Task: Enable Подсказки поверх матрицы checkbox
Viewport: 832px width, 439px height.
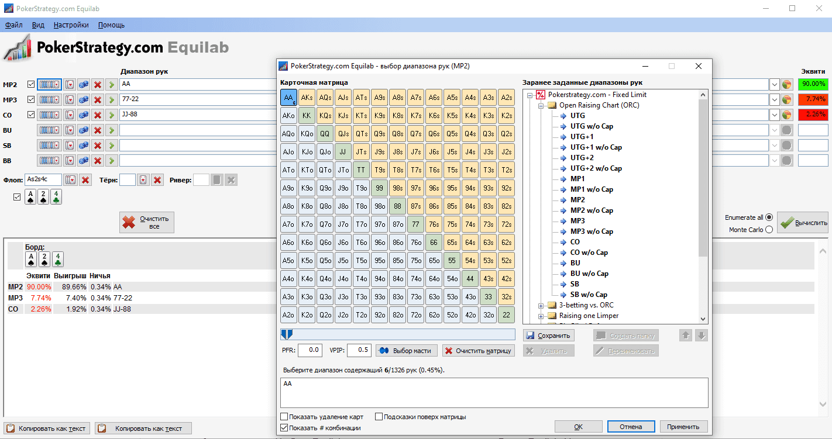Action: tap(379, 417)
